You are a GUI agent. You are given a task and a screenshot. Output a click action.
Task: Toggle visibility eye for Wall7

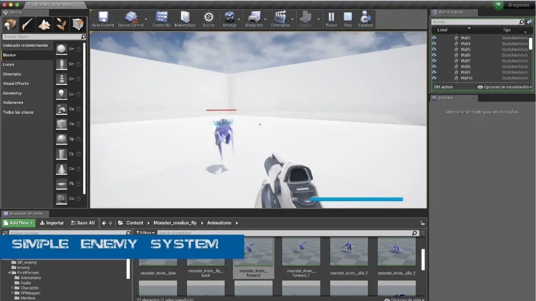click(434, 61)
